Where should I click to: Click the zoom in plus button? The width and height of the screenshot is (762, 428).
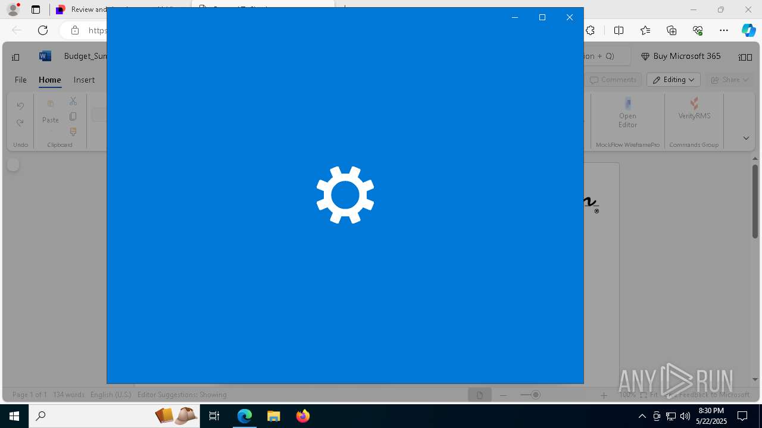604,395
